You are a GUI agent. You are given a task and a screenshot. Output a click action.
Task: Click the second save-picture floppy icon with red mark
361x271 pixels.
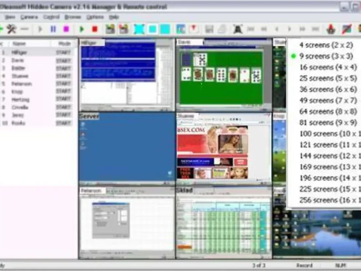(123, 29)
